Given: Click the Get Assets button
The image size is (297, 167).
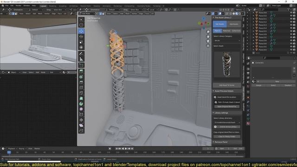Looking at the screenshot, I should (220, 24).
